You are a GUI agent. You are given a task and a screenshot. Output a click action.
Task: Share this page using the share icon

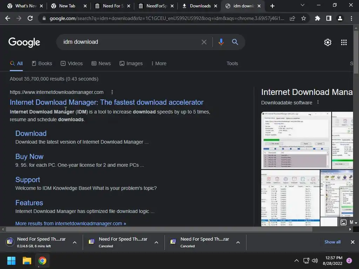pyautogui.click(x=292, y=18)
